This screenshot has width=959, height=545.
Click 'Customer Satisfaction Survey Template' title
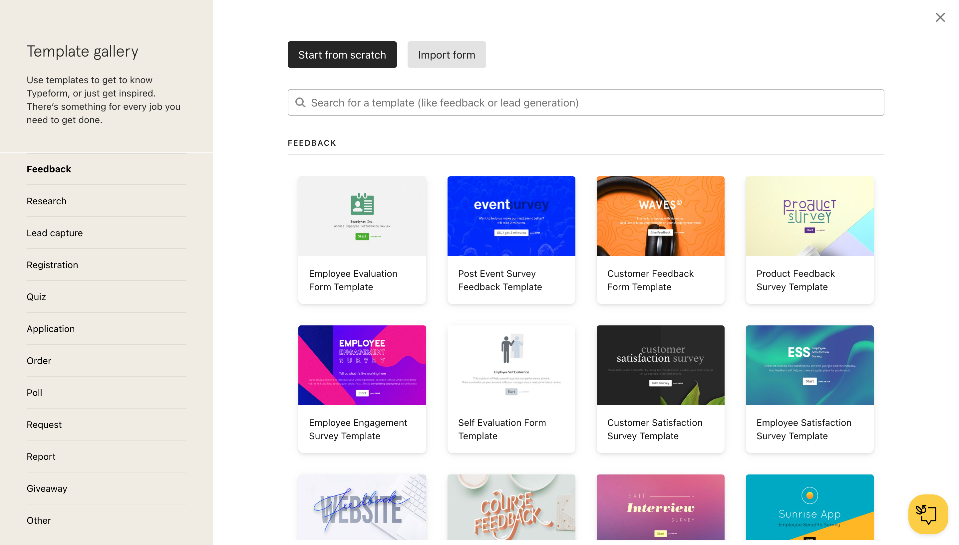(654, 429)
